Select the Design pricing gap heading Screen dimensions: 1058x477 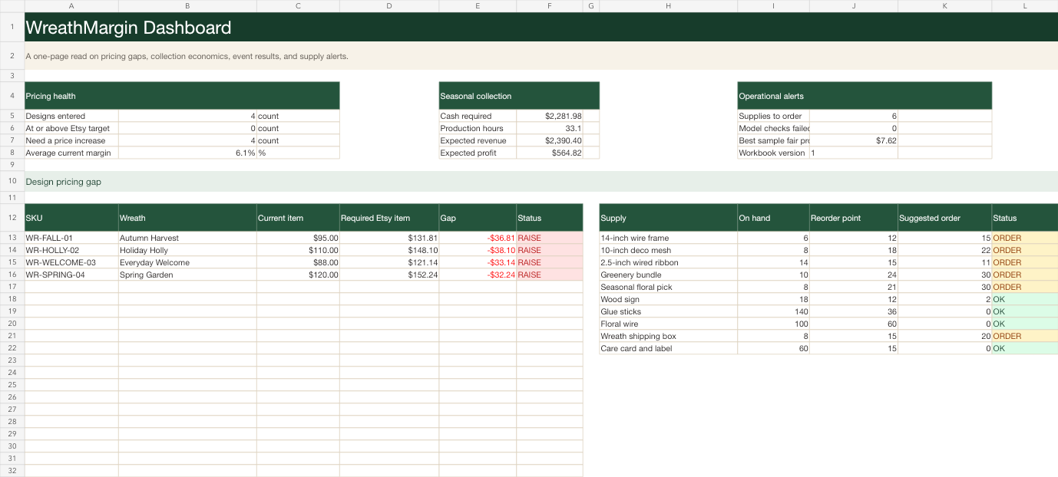point(541,182)
